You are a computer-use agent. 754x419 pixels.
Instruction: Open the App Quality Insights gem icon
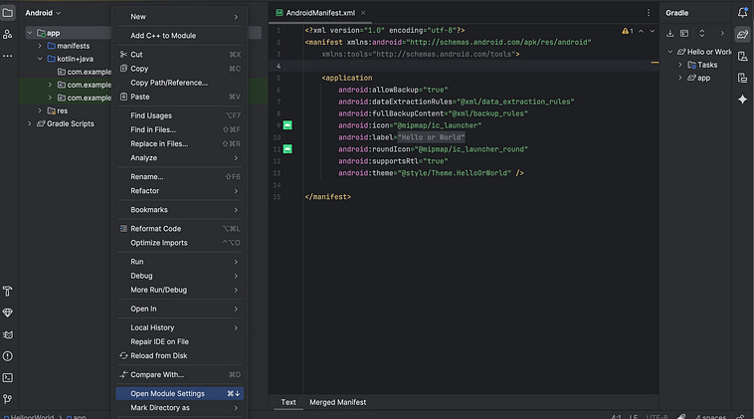coord(8,313)
